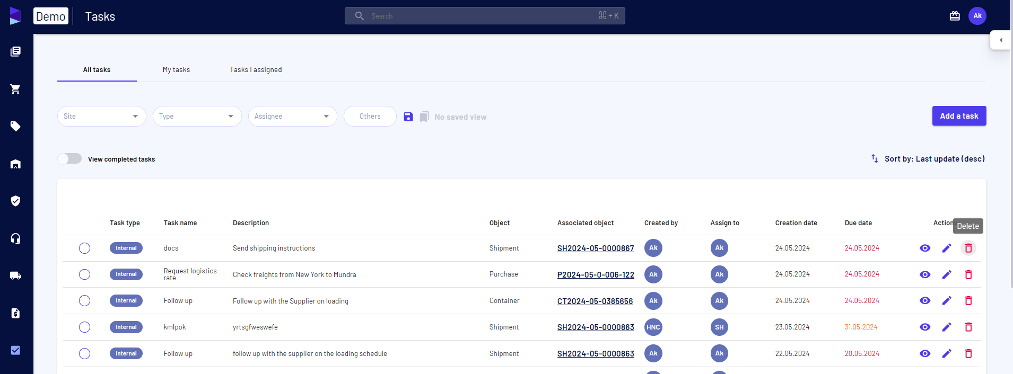This screenshot has height=374, width=1013.
Task: Mark Container Follow up task complete
Action: (84, 300)
